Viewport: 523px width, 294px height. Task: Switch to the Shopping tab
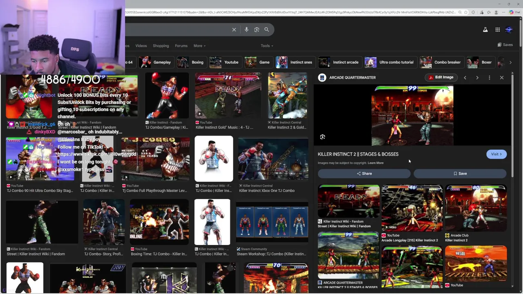click(161, 46)
